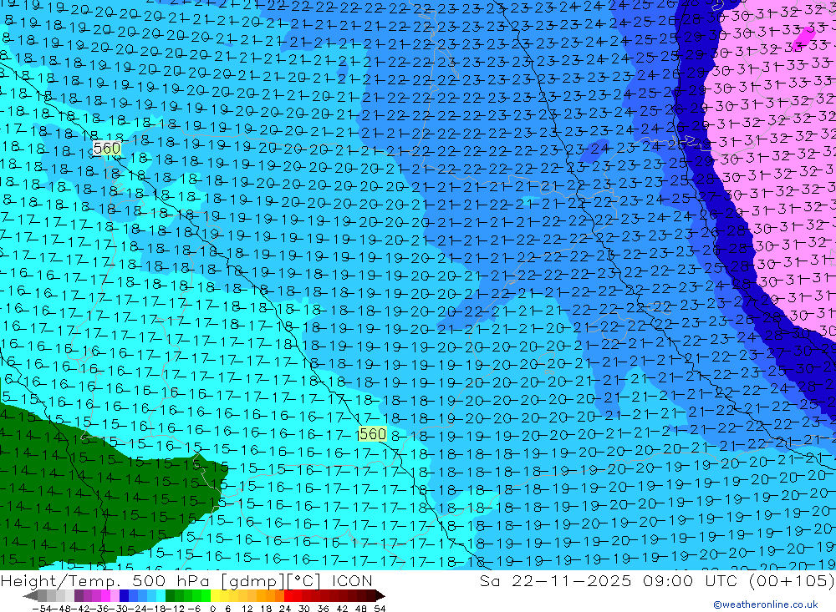Click the left arrow end of the color scale
The width and height of the screenshot is (836, 612).
tap(30, 595)
